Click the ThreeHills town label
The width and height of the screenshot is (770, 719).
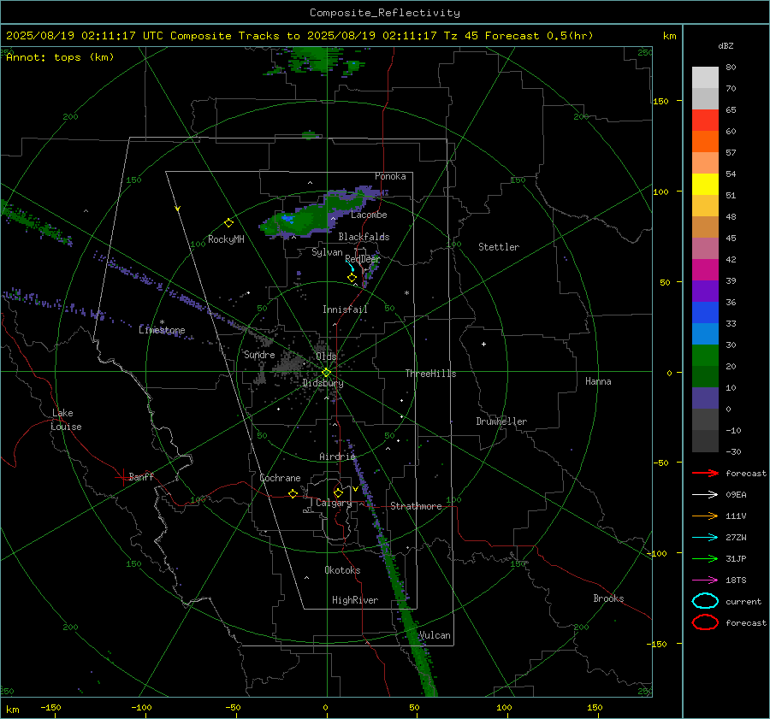click(430, 374)
